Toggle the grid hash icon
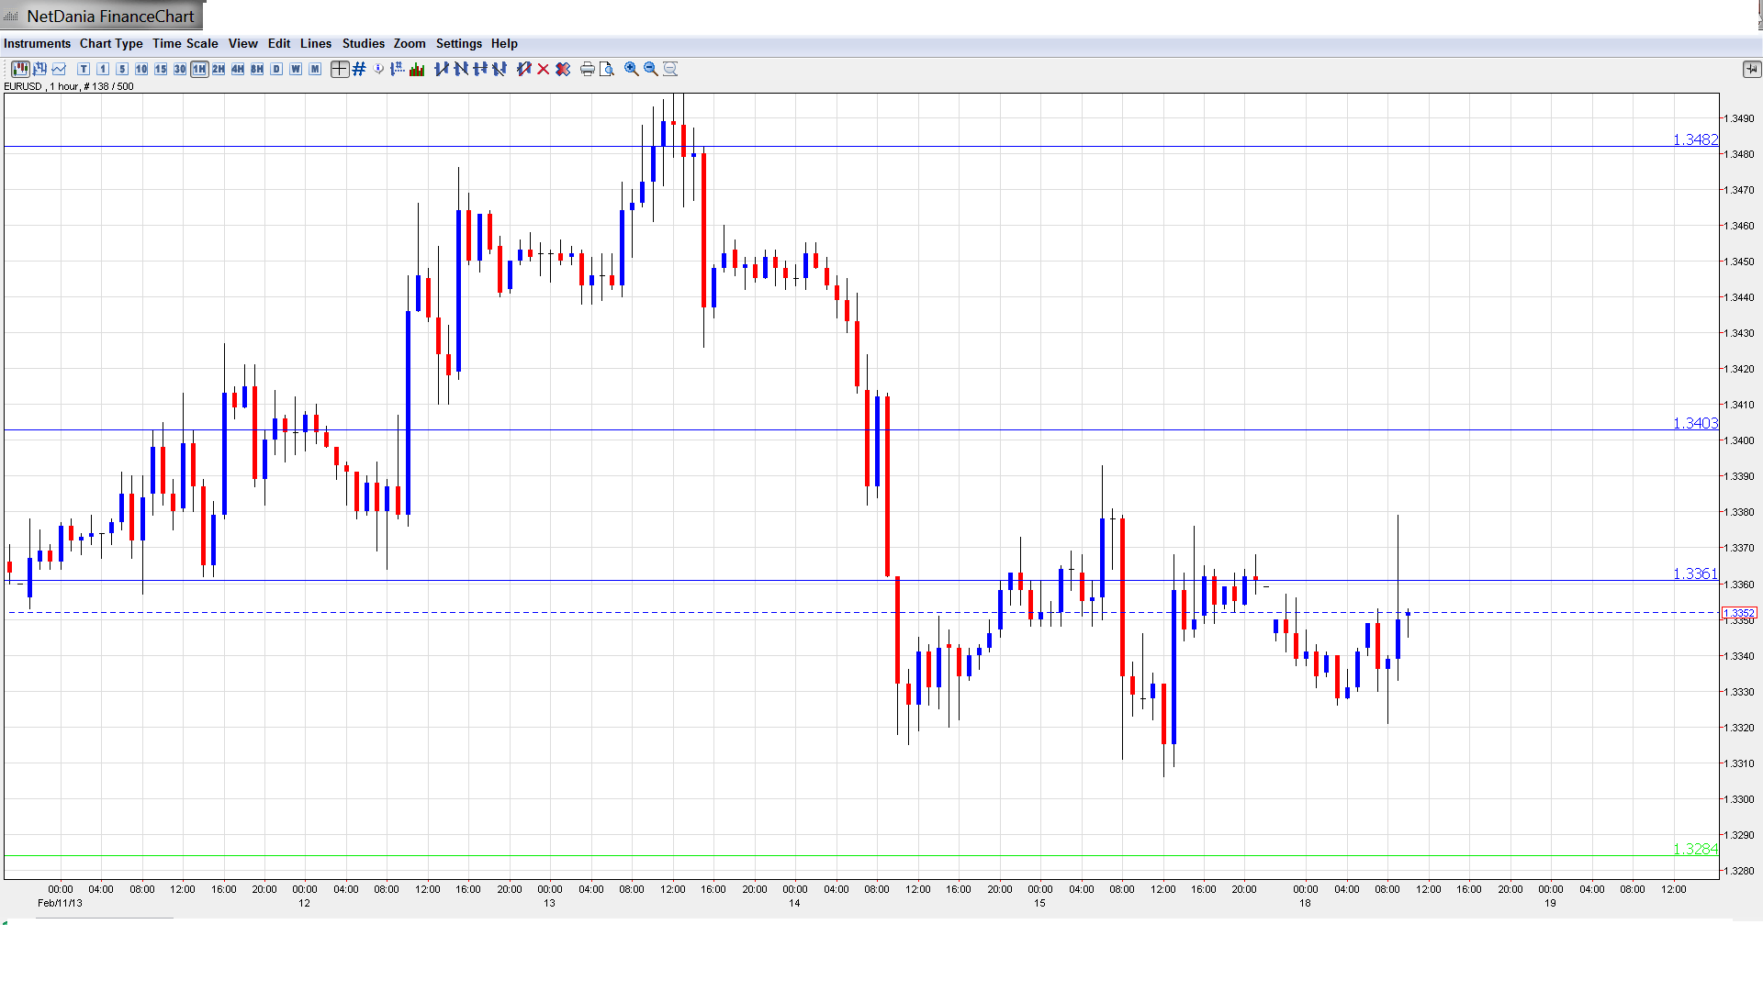The height and width of the screenshot is (991, 1763). (x=359, y=69)
